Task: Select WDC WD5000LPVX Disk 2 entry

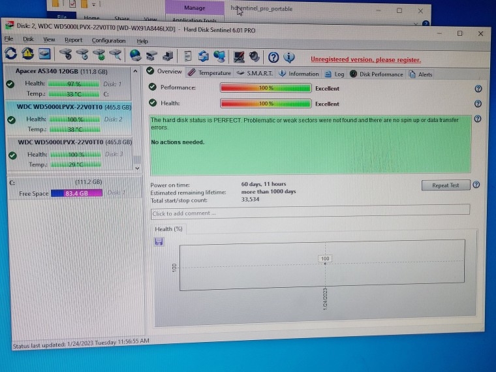Action: pyautogui.click(x=69, y=118)
